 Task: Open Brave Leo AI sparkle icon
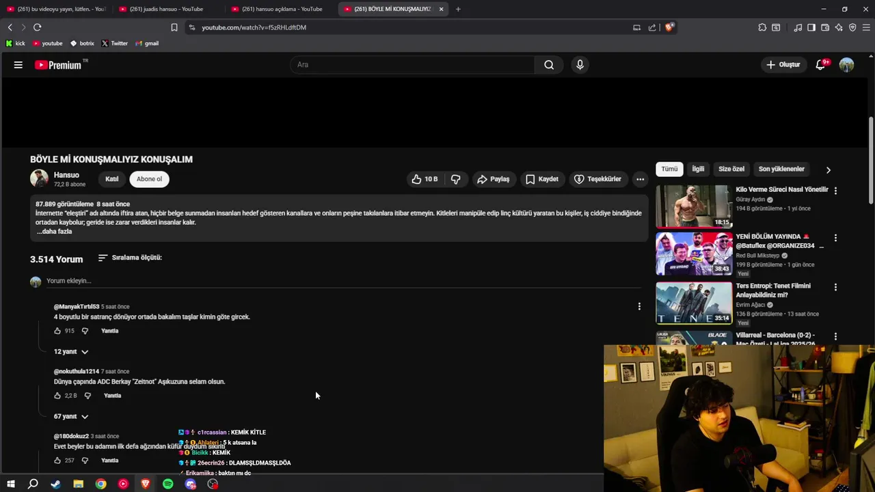(x=839, y=27)
